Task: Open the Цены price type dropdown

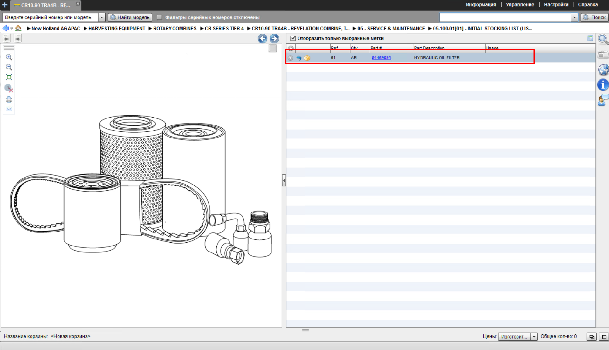Action: tap(534, 337)
